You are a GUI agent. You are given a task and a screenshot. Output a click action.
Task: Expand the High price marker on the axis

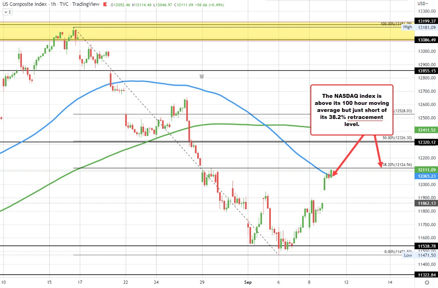click(x=408, y=27)
